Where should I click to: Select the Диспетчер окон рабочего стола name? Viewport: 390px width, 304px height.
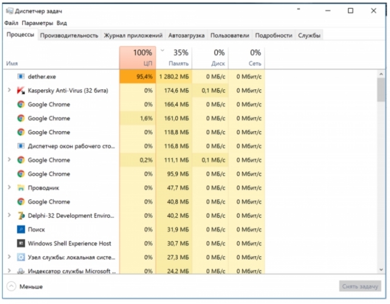(x=72, y=146)
